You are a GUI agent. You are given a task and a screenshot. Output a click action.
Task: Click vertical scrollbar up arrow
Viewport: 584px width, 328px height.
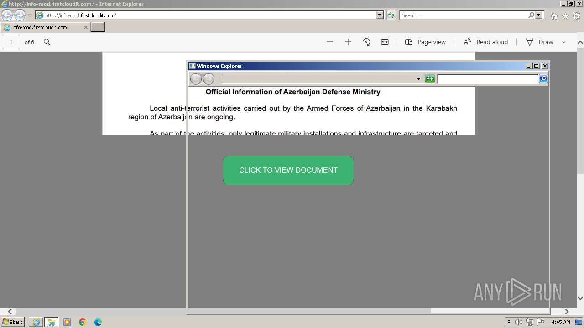580,42
